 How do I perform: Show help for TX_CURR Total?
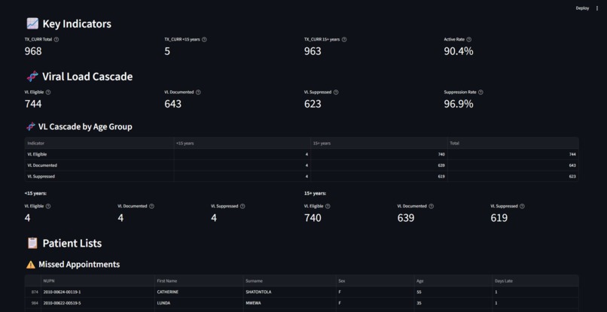click(x=56, y=39)
